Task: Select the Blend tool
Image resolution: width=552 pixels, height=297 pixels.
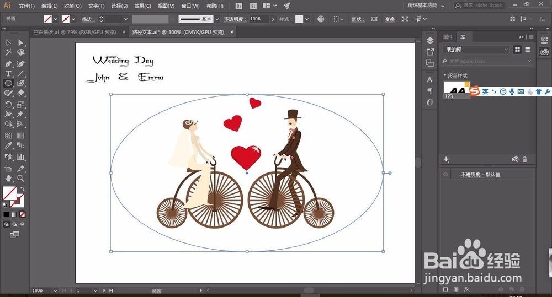Action: pyautogui.click(x=21, y=145)
